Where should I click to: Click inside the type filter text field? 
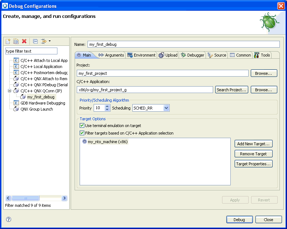(x=31, y=51)
